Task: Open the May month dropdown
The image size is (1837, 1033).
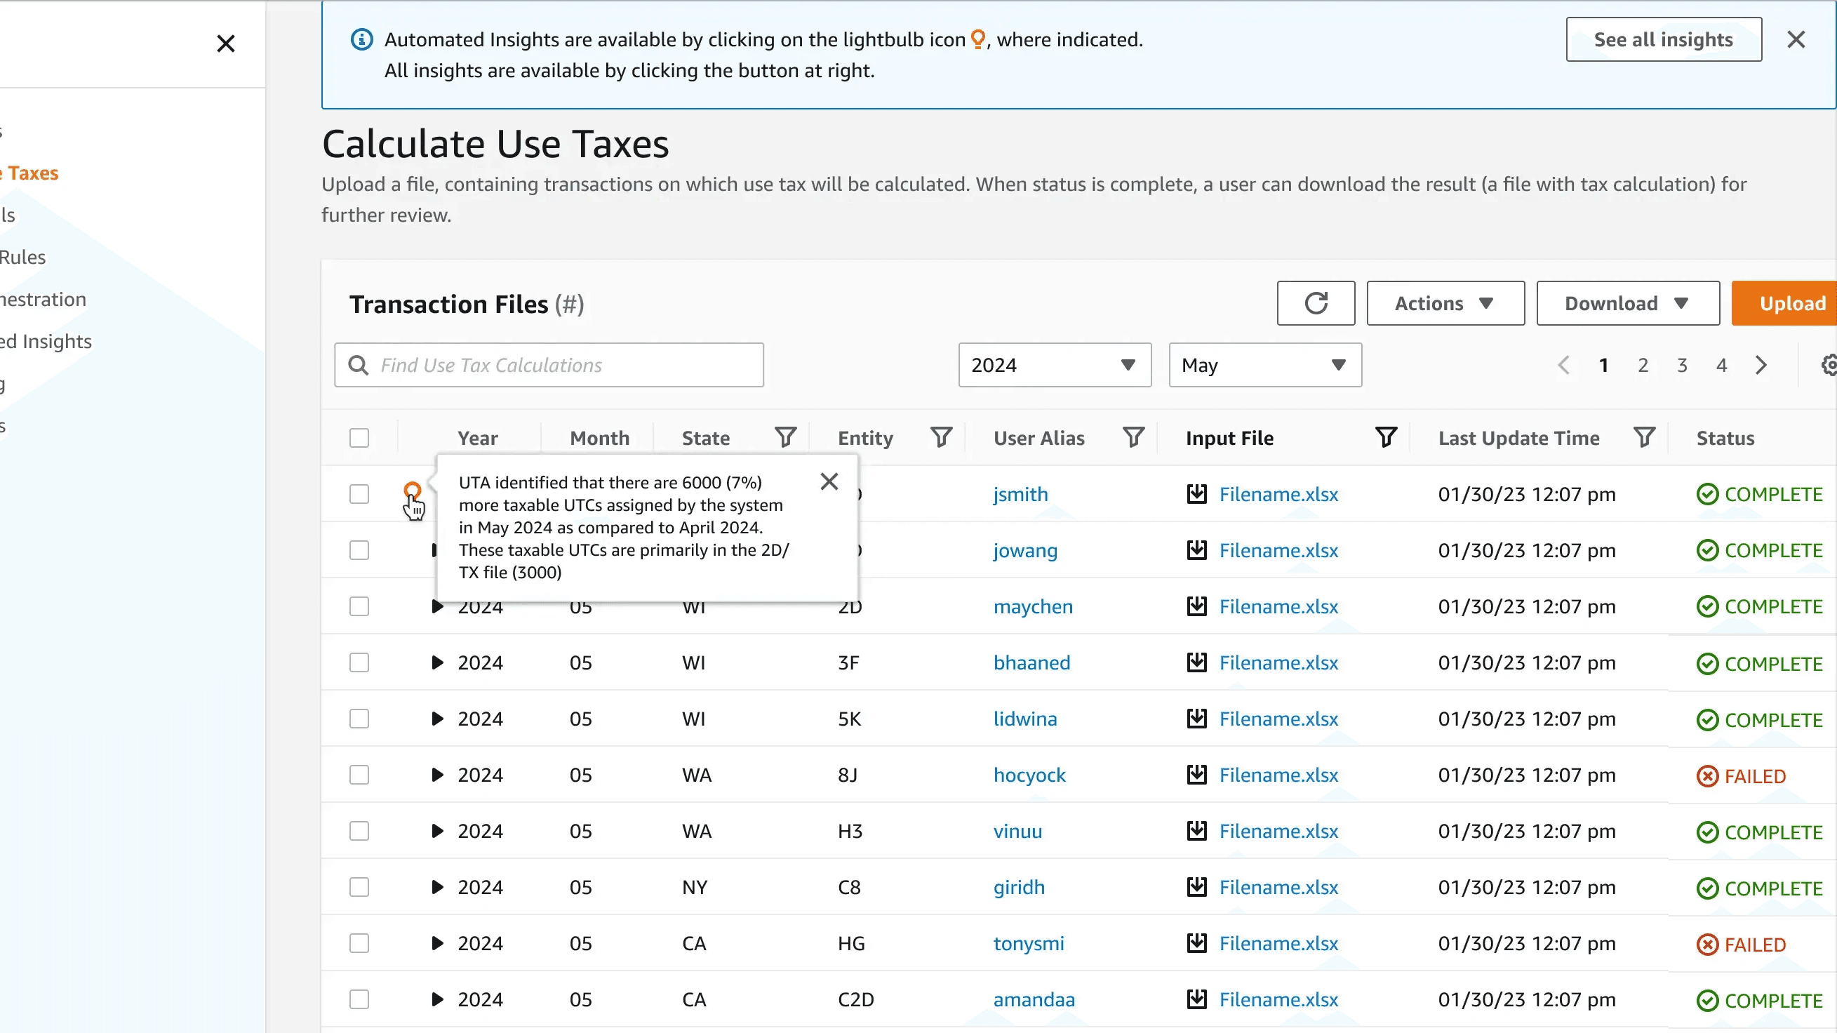Action: pyautogui.click(x=1264, y=365)
